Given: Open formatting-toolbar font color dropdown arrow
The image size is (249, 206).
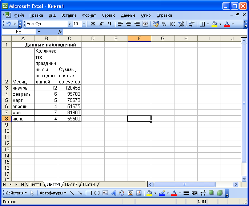Looking at the screenshot, I should (x=233, y=24).
